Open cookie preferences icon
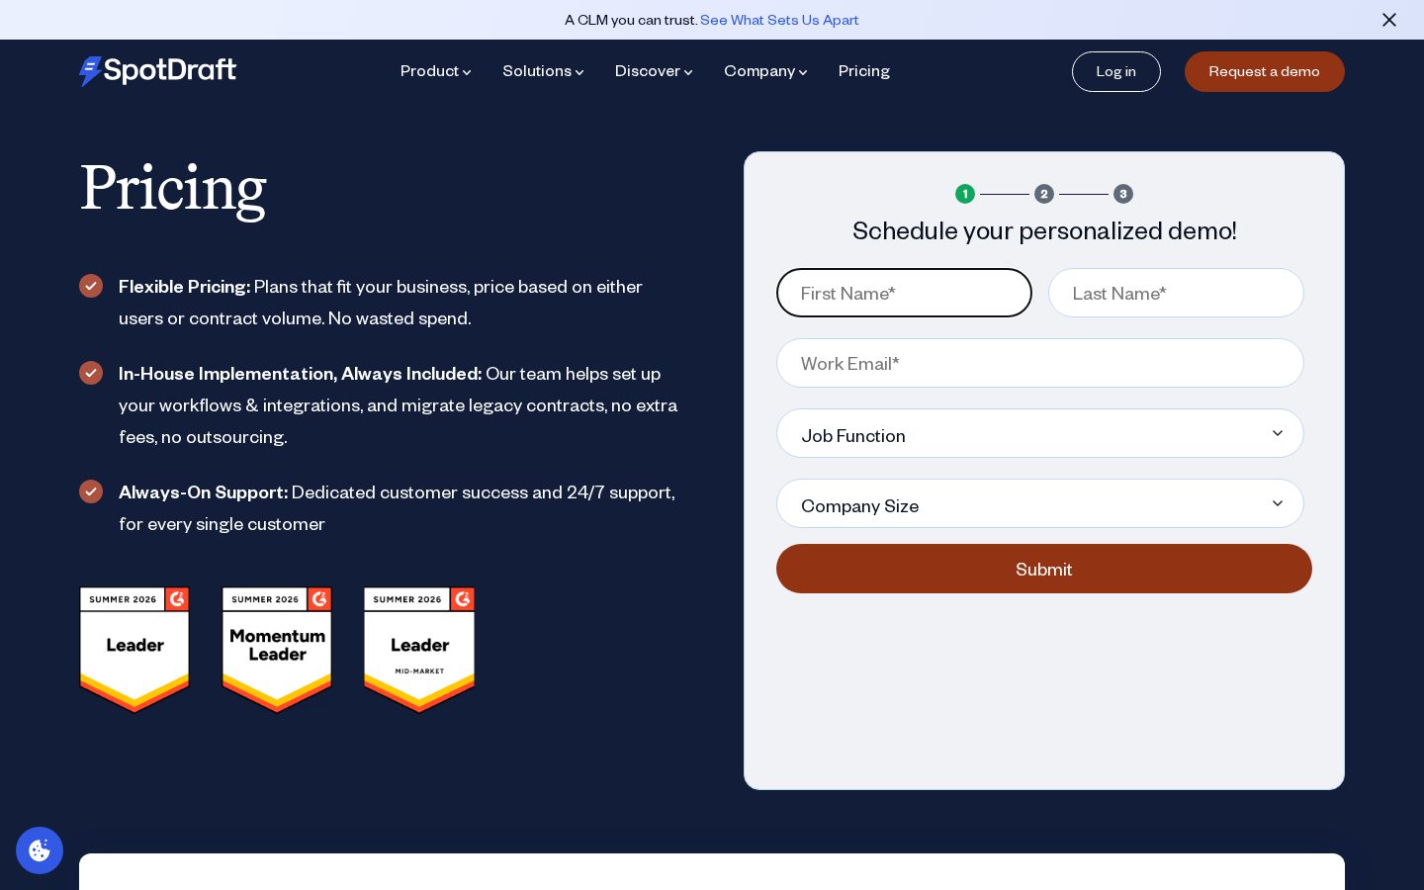 point(40,850)
